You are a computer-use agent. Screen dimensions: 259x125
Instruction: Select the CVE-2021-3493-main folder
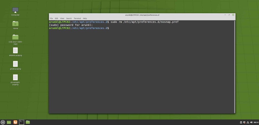pyautogui.click(x=15, y=40)
